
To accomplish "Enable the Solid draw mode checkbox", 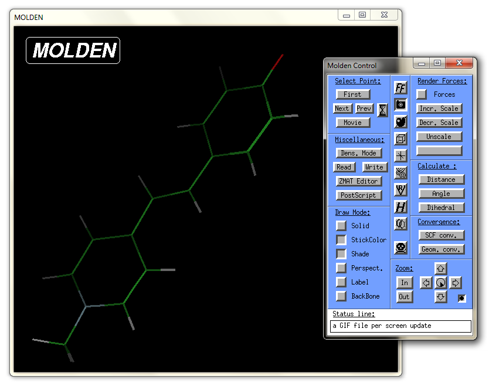I will click(341, 226).
